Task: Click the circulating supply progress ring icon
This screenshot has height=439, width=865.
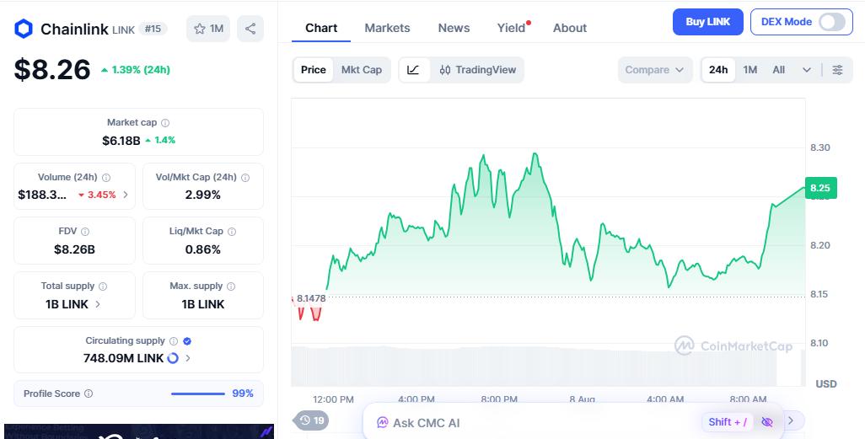Action: click(x=173, y=358)
